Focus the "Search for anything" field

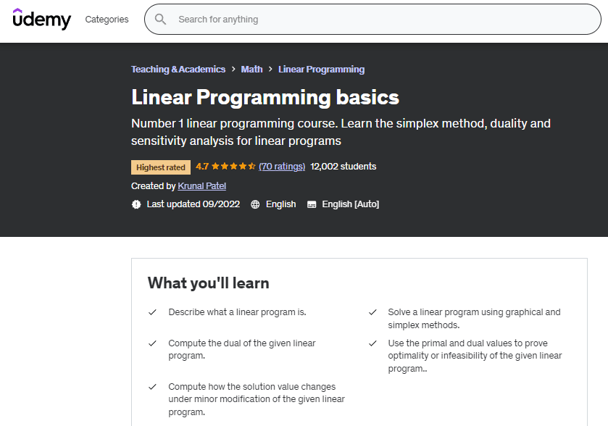[x=377, y=20]
